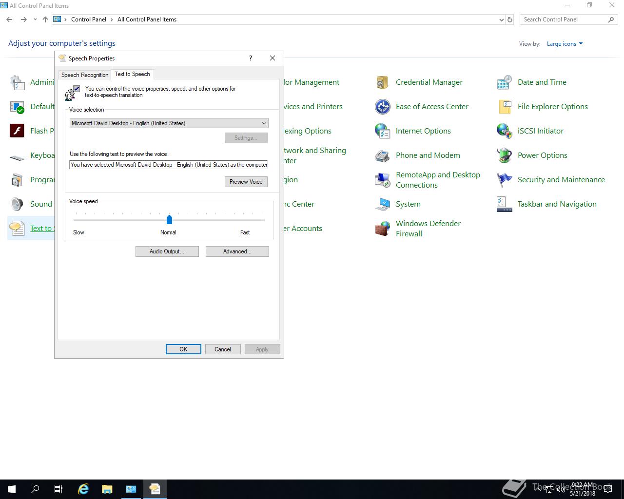Open Task View on the taskbar
This screenshot has height=499, width=624.
[x=58, y=489]
